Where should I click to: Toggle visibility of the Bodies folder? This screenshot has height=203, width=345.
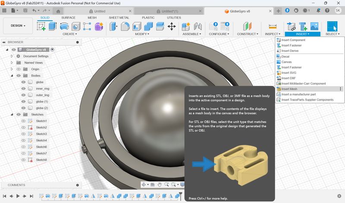tap(19, 76)
